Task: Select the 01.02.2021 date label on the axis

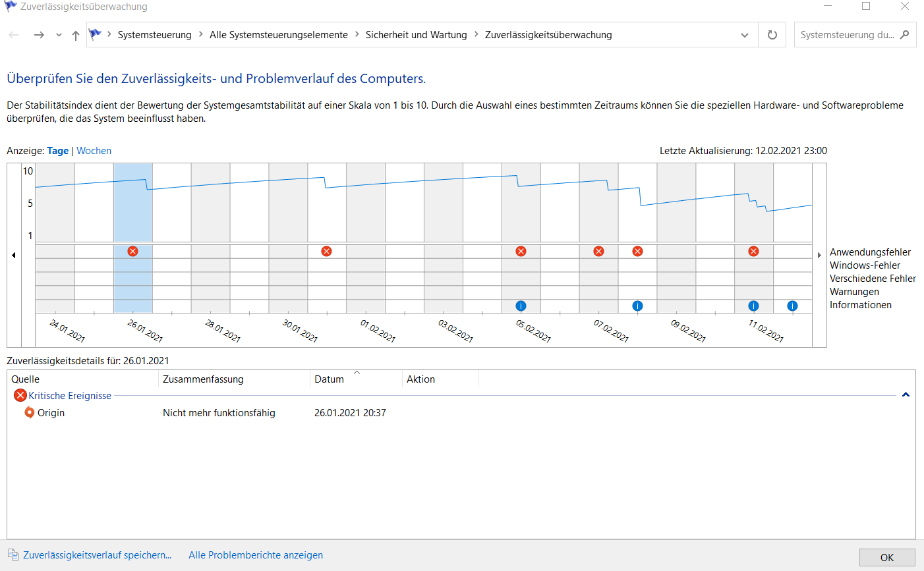Action: pos(378,331)
